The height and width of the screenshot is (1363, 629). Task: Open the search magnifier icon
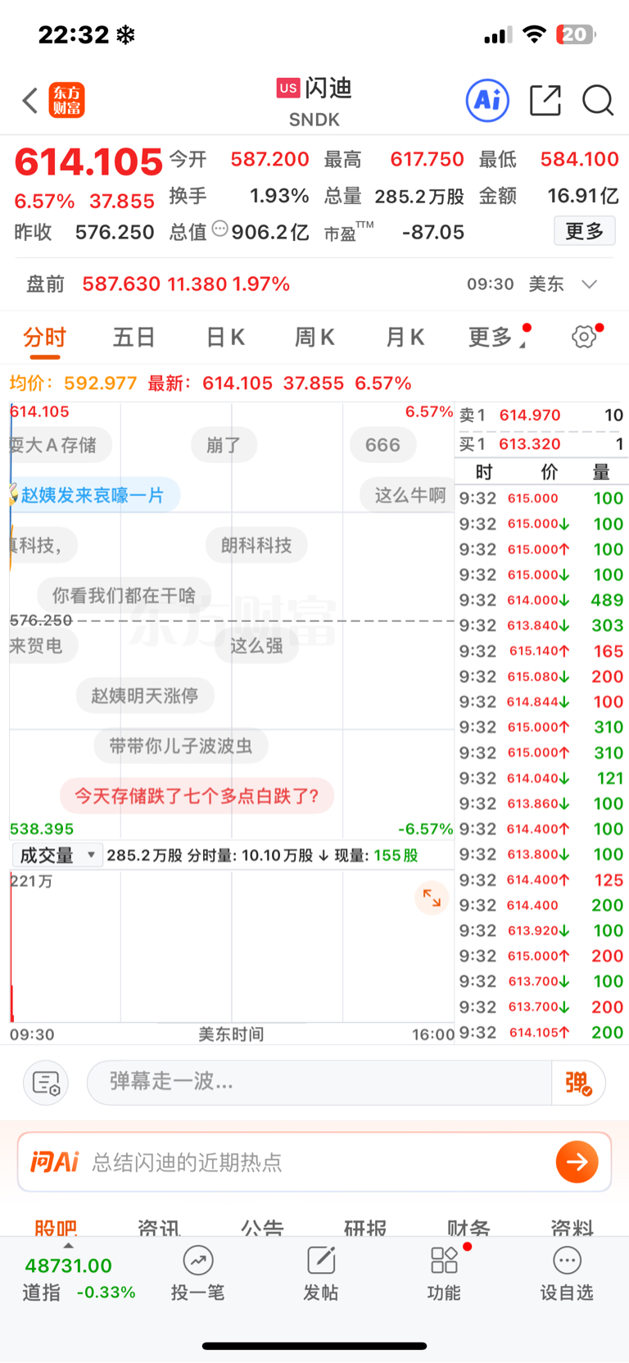[x=598, y=101]
